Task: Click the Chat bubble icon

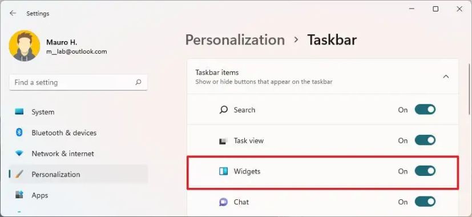Action: coord(223,202)
